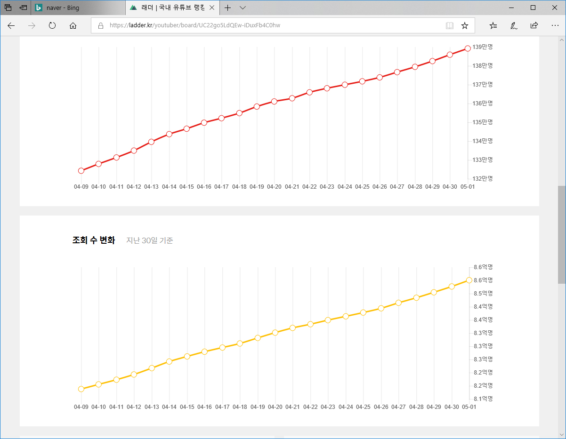Click the forward navigation arrow
Screen dimensions: 566x439
click(x=32, y=25)
